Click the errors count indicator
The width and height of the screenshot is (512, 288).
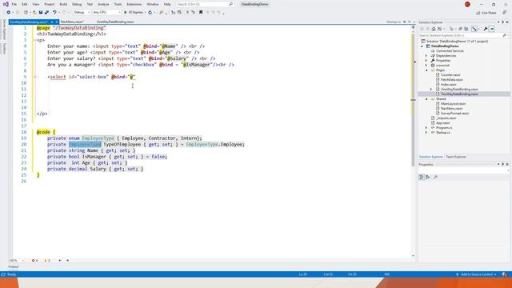[34, 261]
